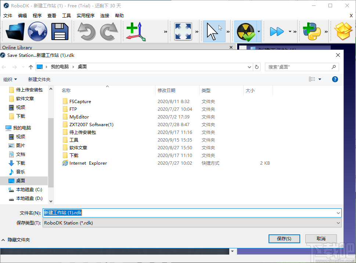Expand hidden items after reference frame tool

(x=166, y=32)
